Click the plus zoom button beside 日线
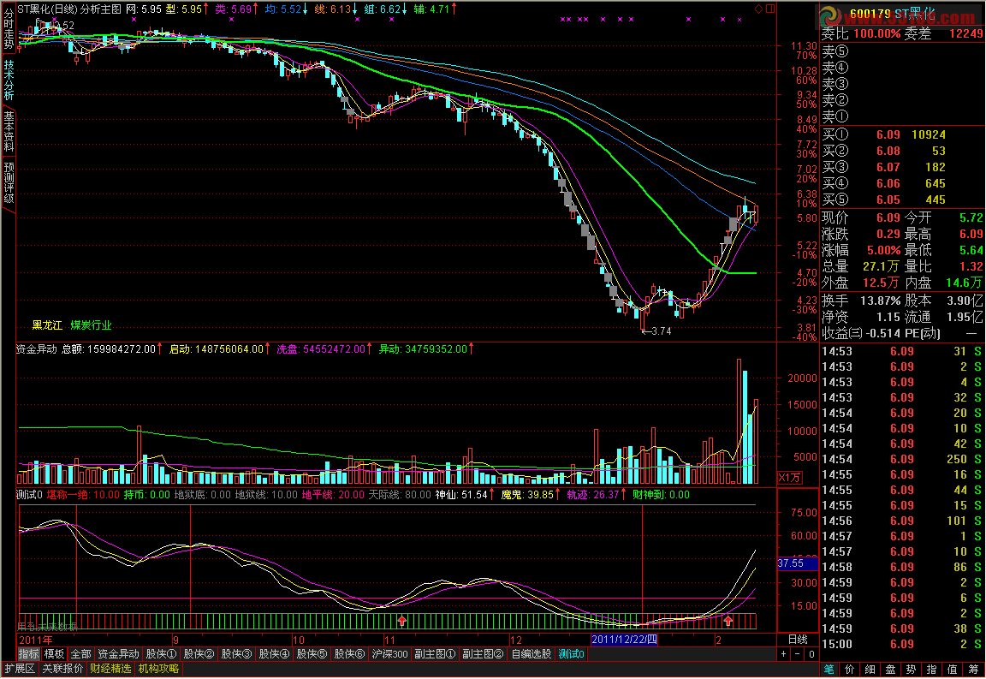The width and height of the screenshot is (986, 679). 783,654
